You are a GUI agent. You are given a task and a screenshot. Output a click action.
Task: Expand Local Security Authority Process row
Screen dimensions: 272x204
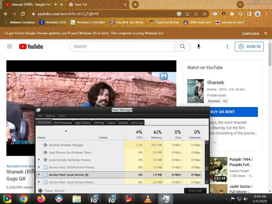pos(39,160)
